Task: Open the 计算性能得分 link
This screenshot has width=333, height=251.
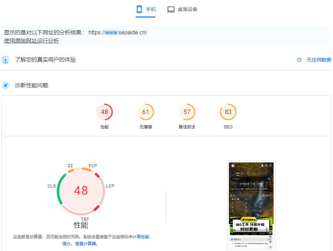Action: pos(141,237)
